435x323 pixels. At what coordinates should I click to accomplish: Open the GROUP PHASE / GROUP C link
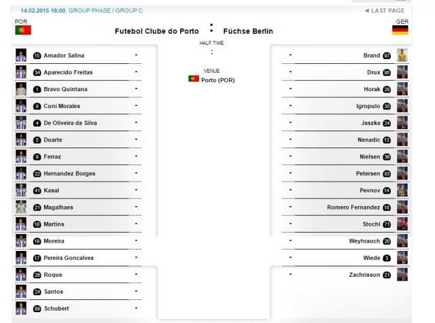106,11
